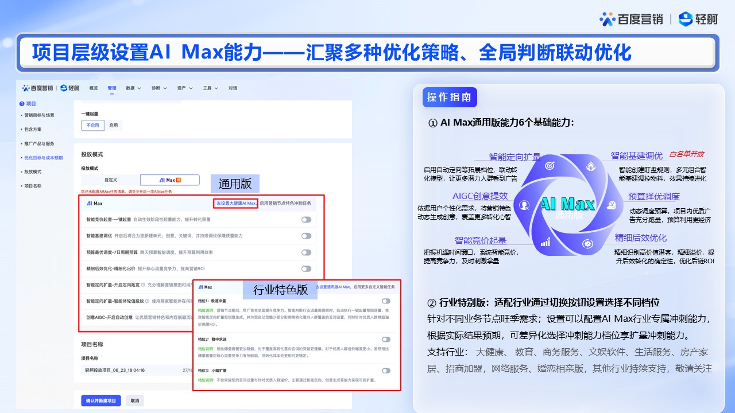Viewport: 735px width, 413px height.
Task: Select sidebar item 项目名称
Action: pyautogui.click(x=33, y=186)
